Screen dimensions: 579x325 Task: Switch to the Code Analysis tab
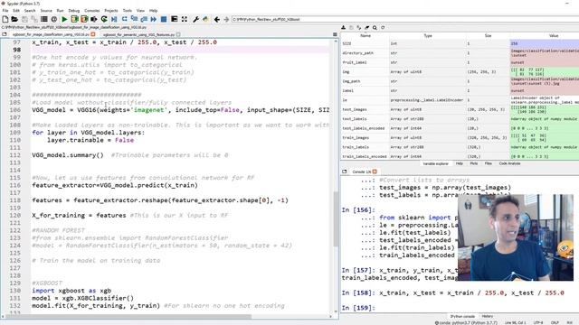pos(509,163)
